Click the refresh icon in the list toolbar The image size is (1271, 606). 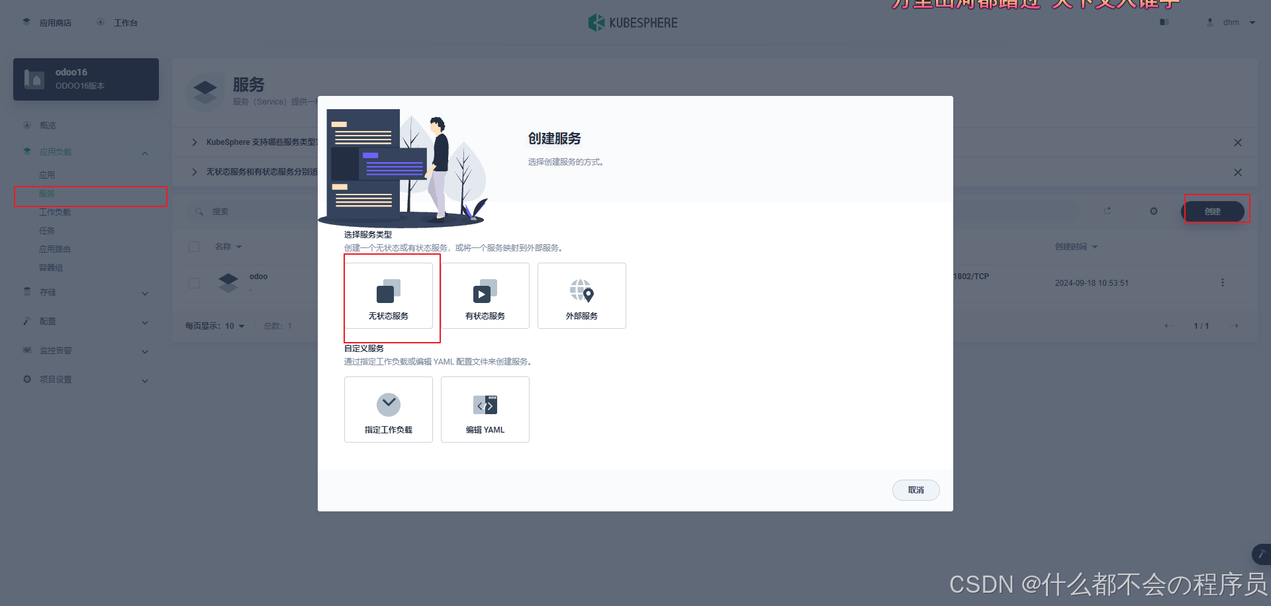click(1107, 211)
